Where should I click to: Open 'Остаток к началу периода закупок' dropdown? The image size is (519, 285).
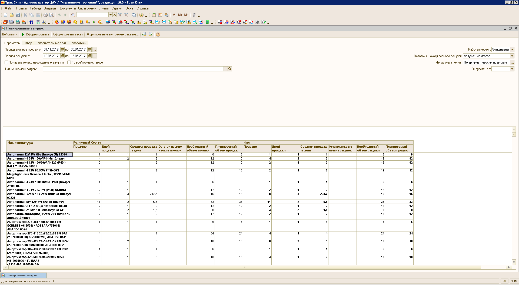(512, 56)
